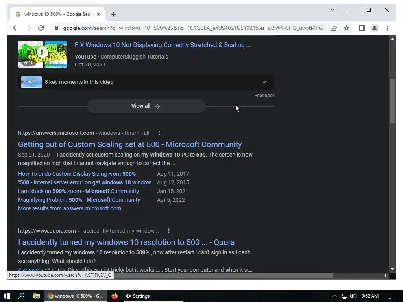Click the horizontal scrollbar thumb
The height and width of the screenshot is (302, 403).
click(224, 276)
